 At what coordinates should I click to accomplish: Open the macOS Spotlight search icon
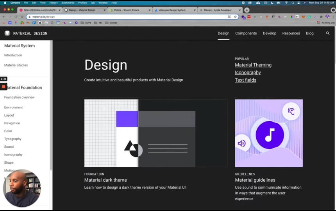point(293,3)
